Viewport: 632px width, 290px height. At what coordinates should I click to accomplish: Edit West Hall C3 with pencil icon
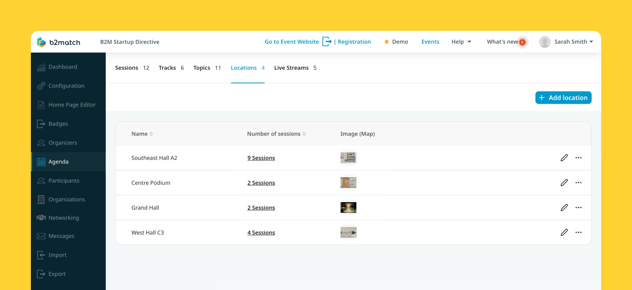click(x=564, y=232)
